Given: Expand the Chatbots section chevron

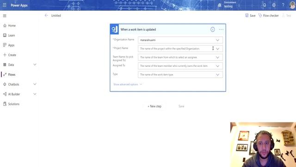Looking at the screenshot, I should click(35, 84).
